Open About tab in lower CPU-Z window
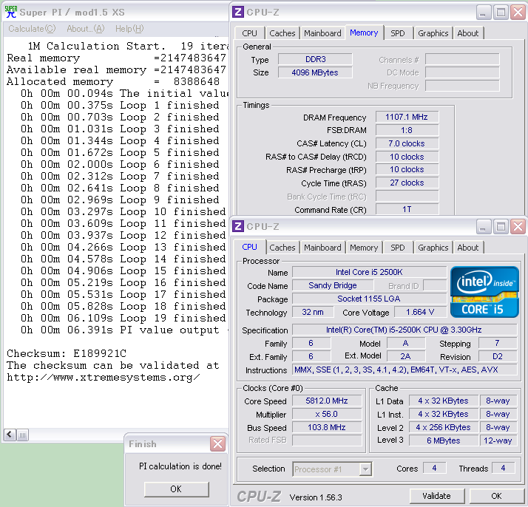 (467, 248)
